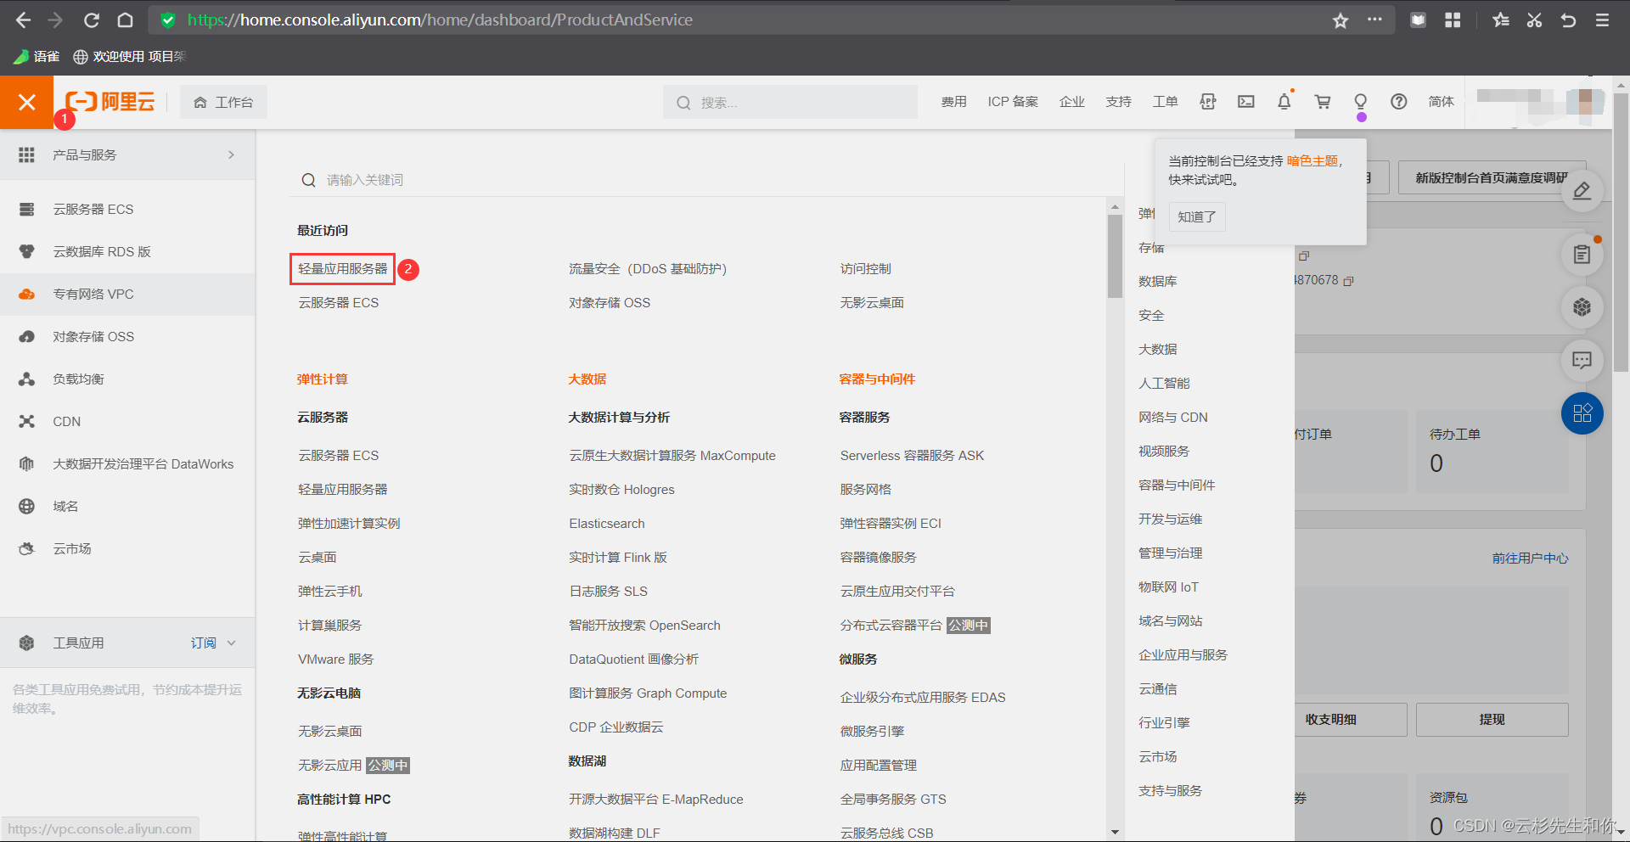1630x842 pixels.
Task: Open the 支持 menu
Action: pyautogui.click(x=1119, y=102)
